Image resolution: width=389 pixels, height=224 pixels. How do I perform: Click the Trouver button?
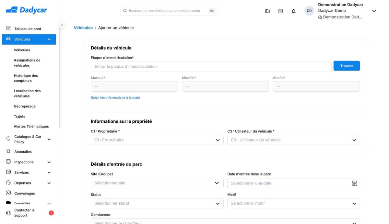click(x=347, y=66)
